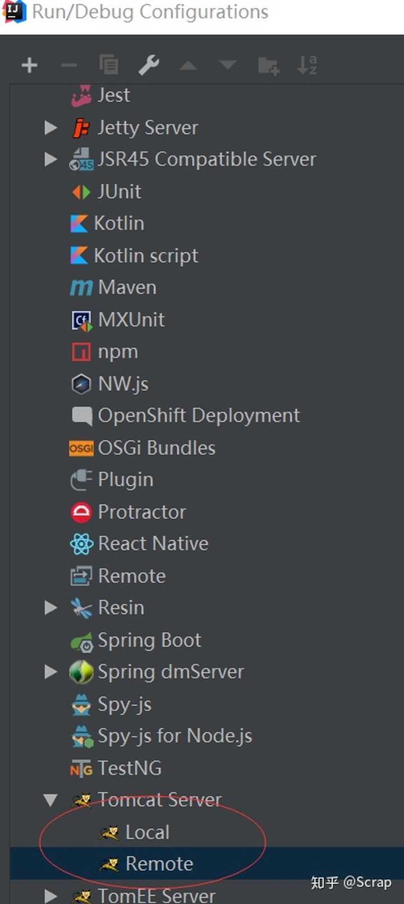Click the Remove Configuration minus icon
Screen dimensions: 404x904
pyautogui.click(x=69, y=66)
